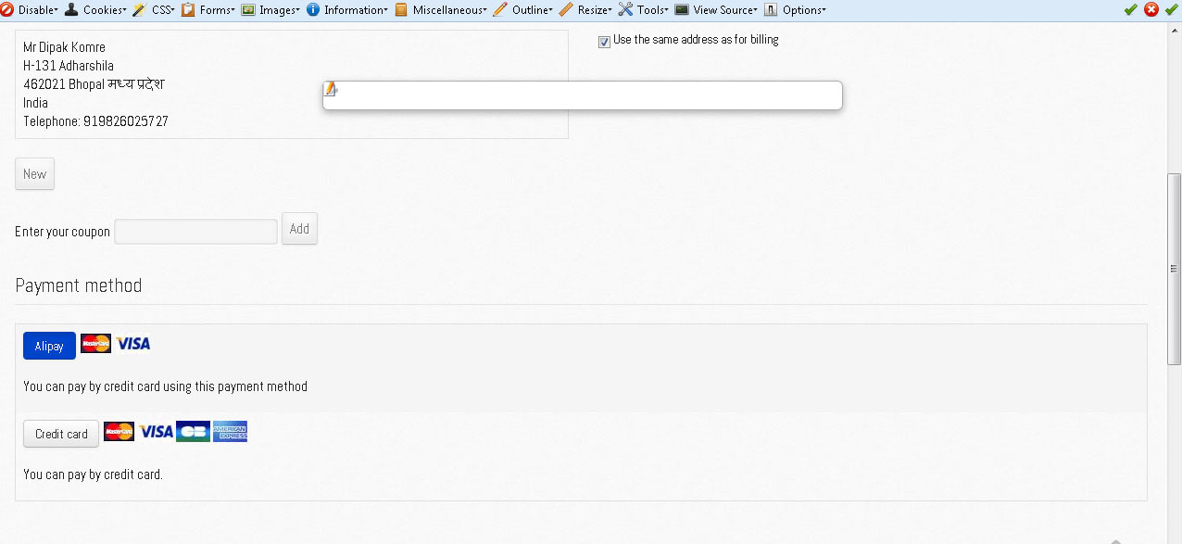Focus the 'Enter your coupon' text field
Viewport: 1182px width, 544px height.
point(195,232)
